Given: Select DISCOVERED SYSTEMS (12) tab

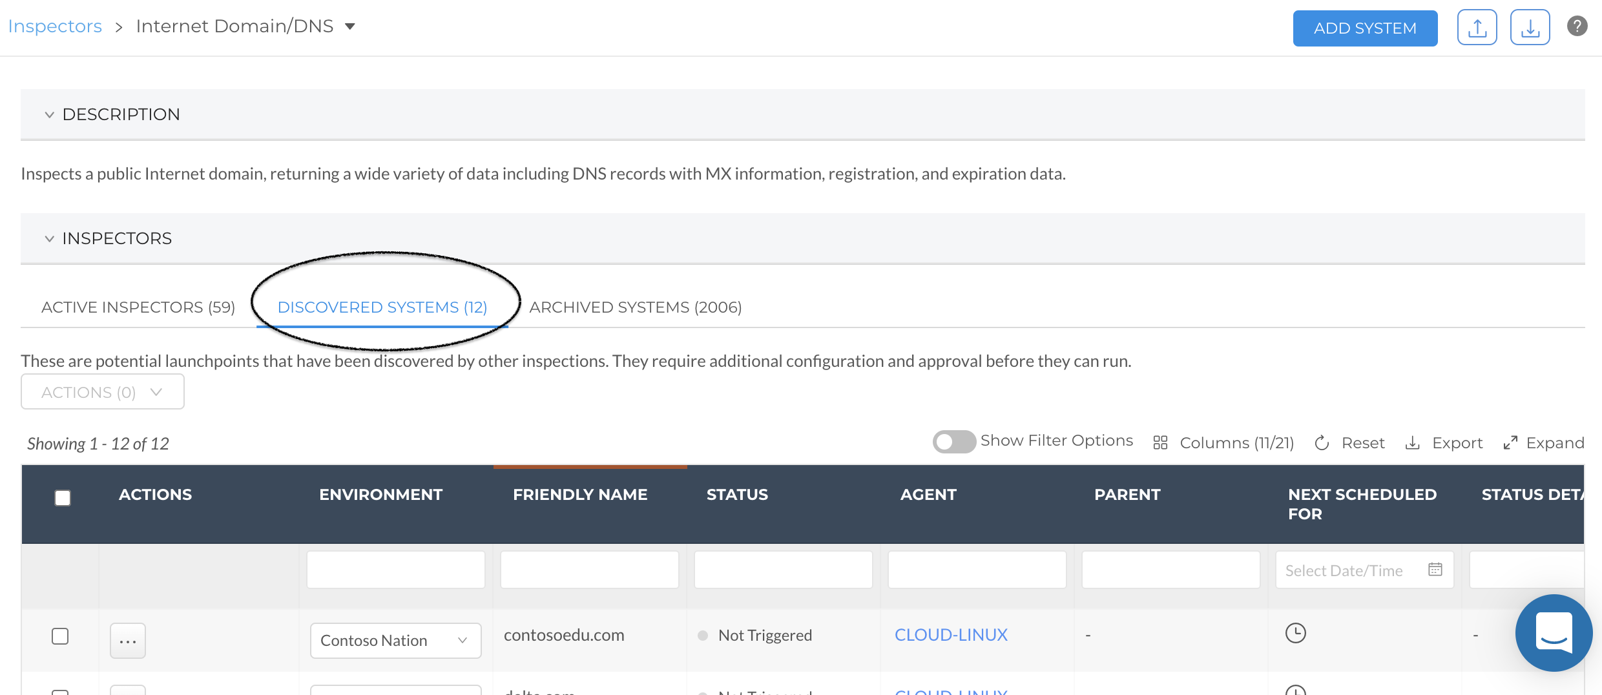Looking at the screenshot, I should tap(382, 307).
